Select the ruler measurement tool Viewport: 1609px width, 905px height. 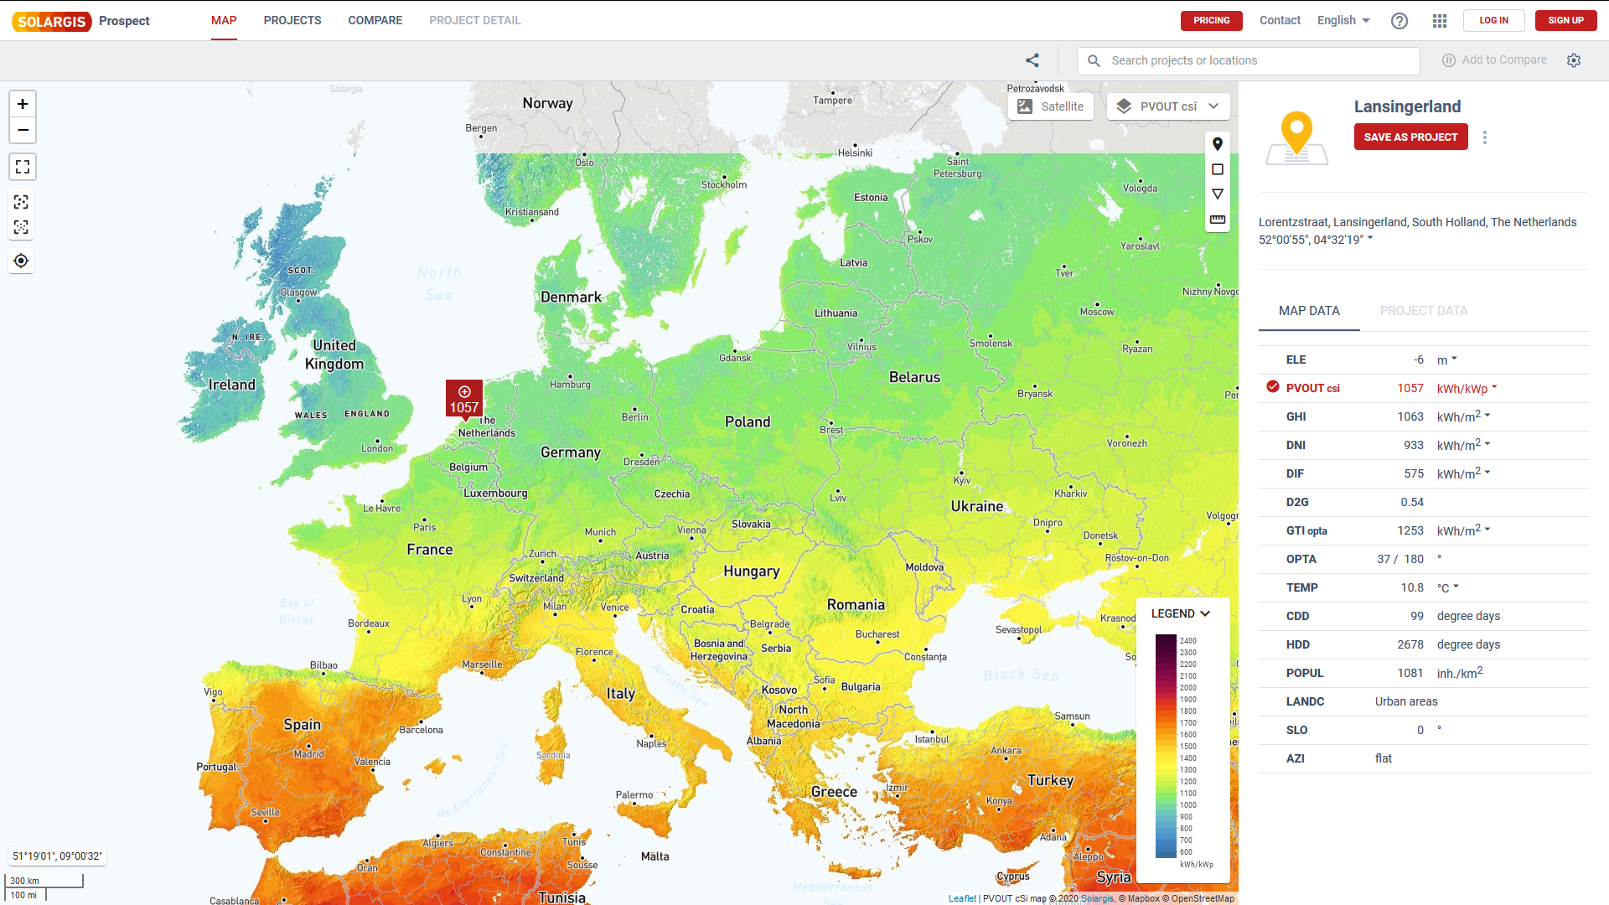click(1218, 220)
